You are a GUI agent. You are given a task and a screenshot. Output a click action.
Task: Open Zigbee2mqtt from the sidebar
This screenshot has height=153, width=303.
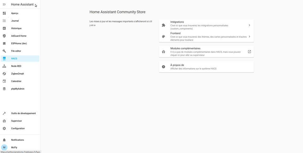point(20,74)
